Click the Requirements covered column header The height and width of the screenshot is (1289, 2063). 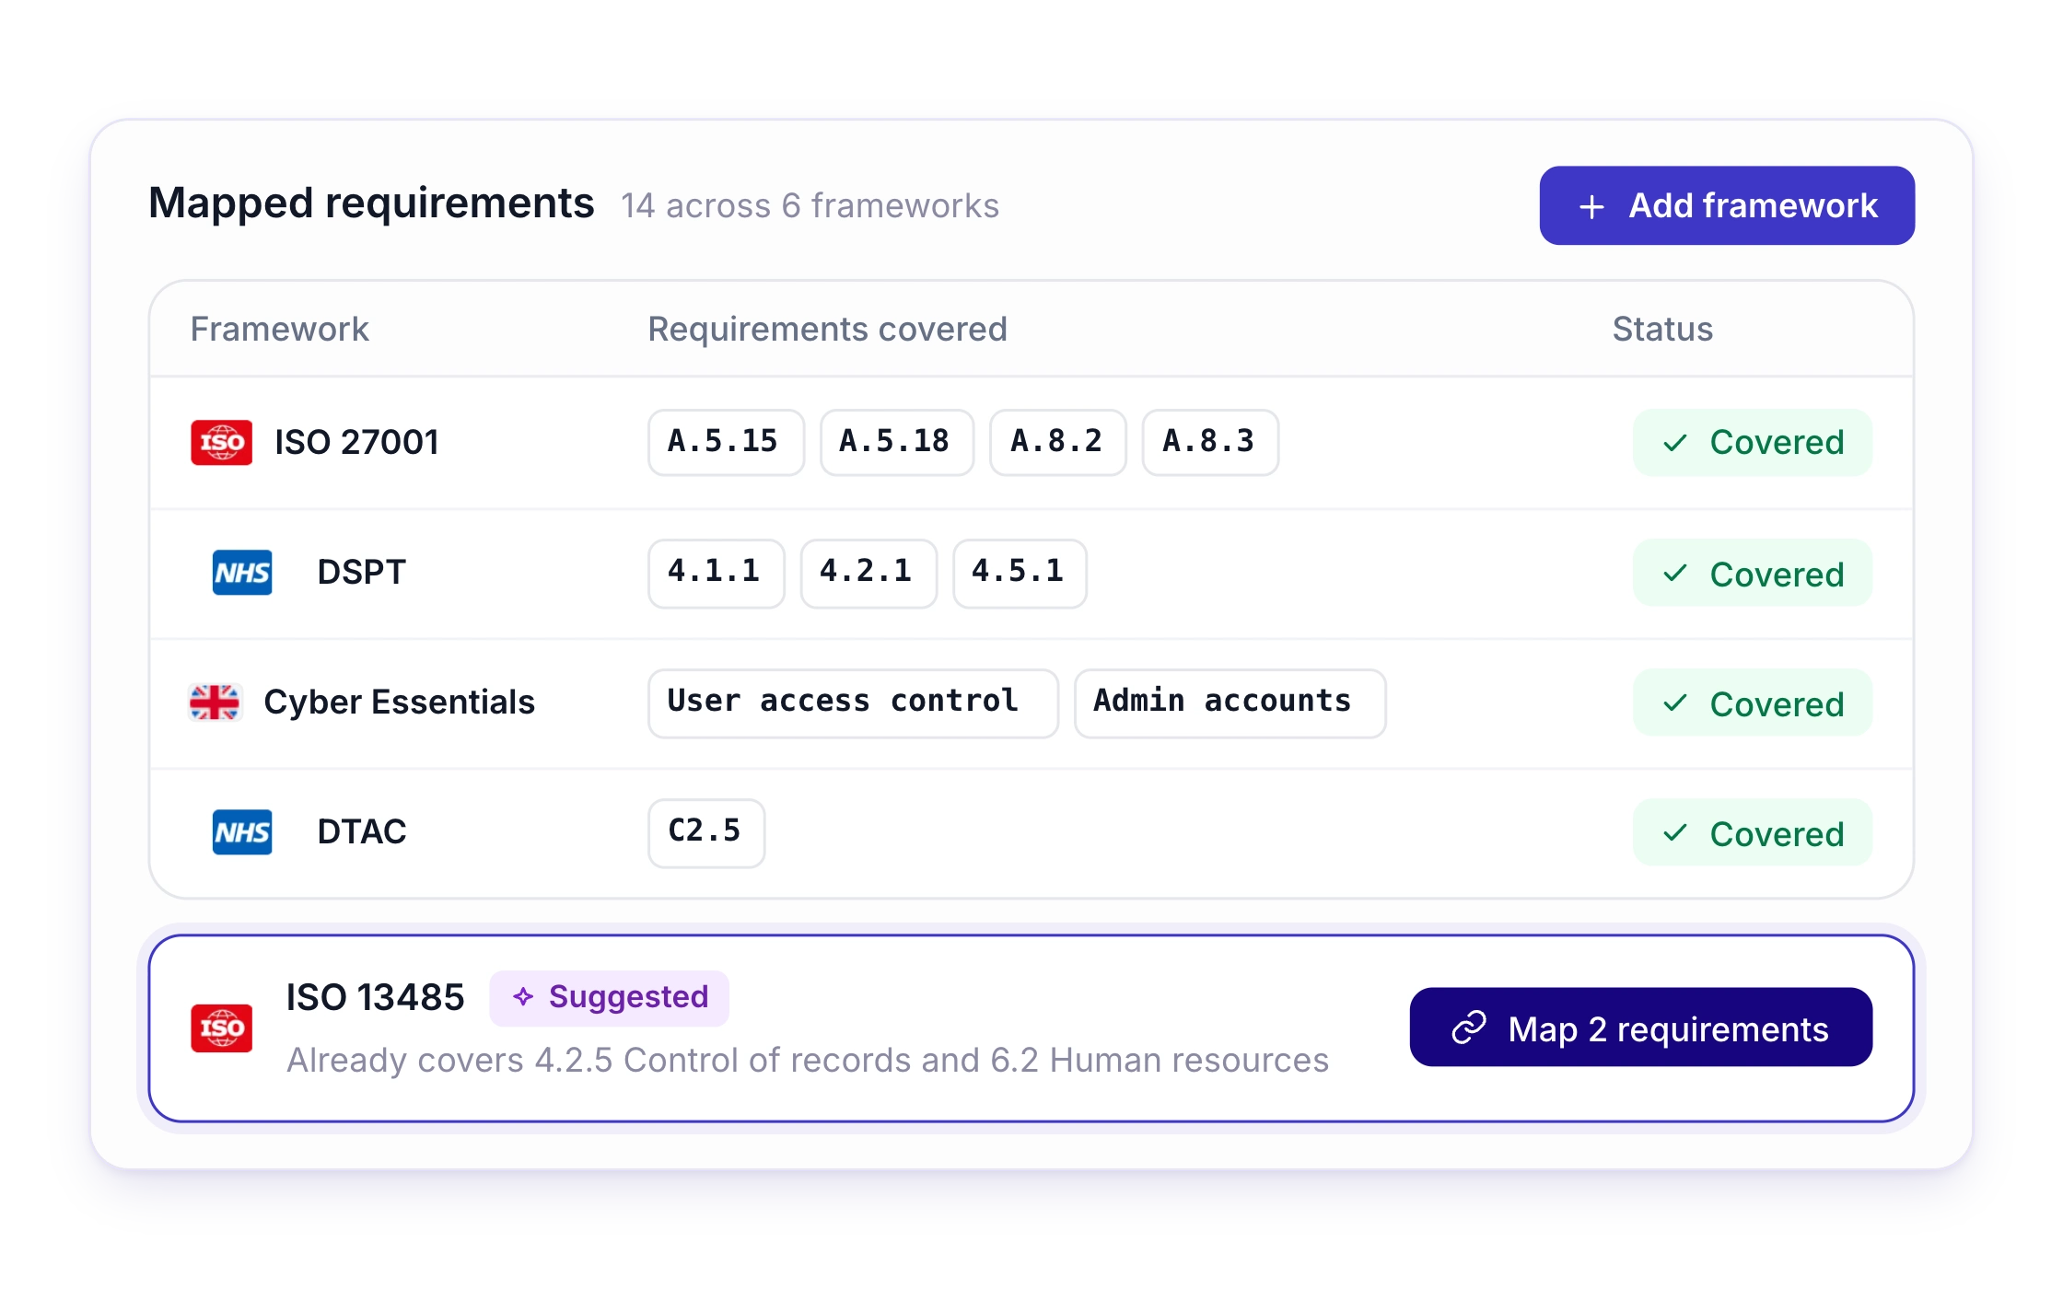(x=827, y=330)
